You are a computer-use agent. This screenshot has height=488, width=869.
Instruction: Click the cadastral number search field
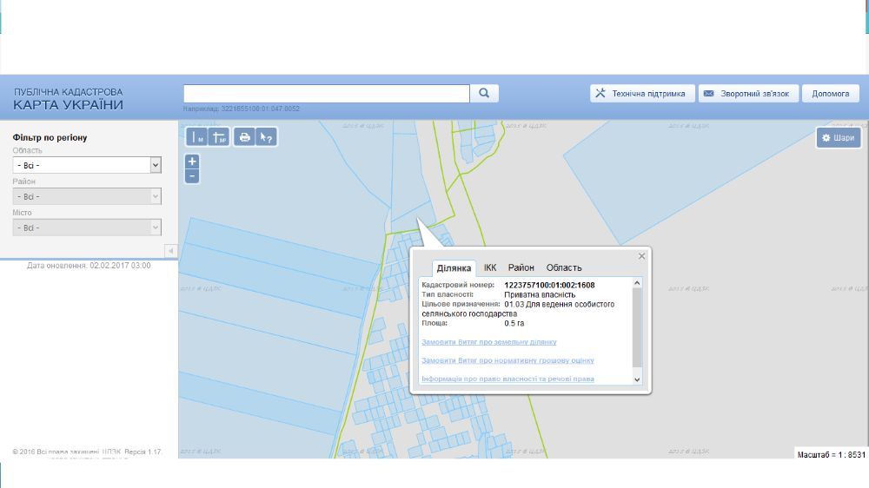pos(327,93)
